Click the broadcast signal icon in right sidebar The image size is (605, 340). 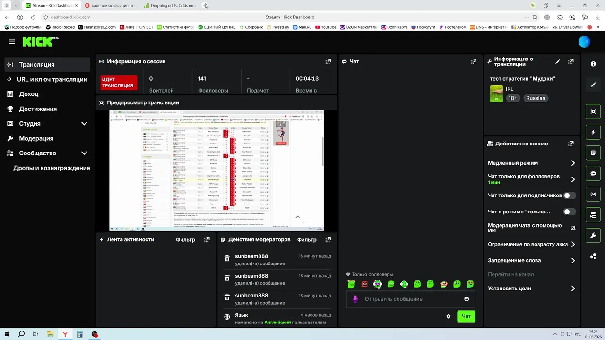click(x=593, y=194)
